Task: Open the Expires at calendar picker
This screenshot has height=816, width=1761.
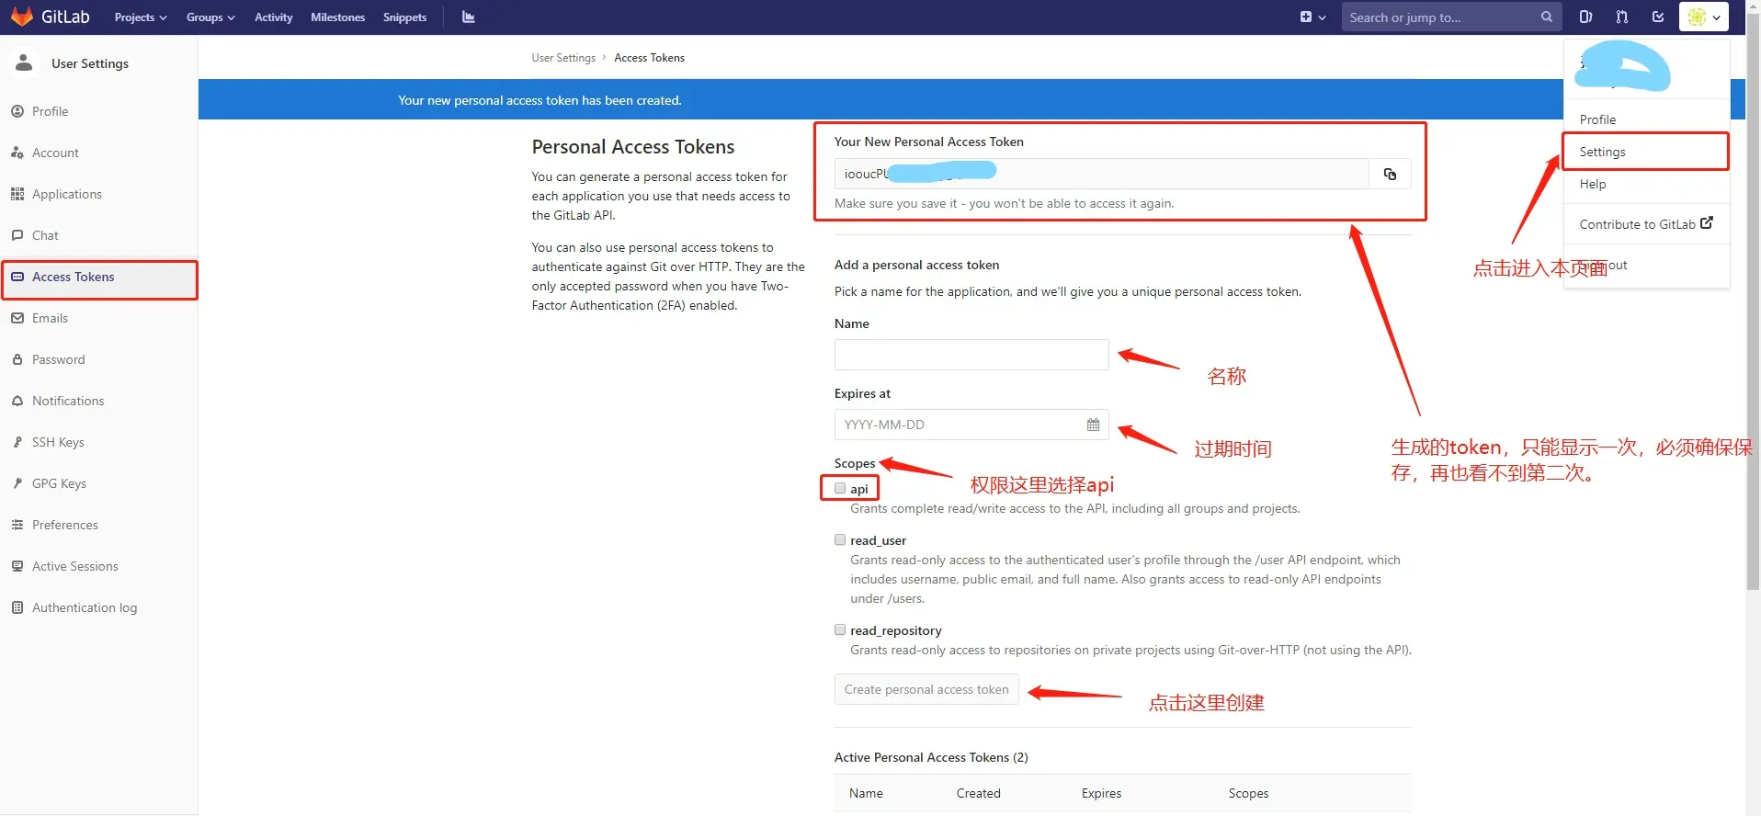Action: coord(1093,425)
